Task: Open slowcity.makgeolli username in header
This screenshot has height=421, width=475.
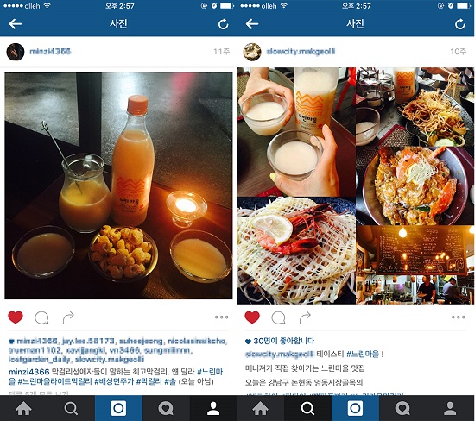Action: 301,52
